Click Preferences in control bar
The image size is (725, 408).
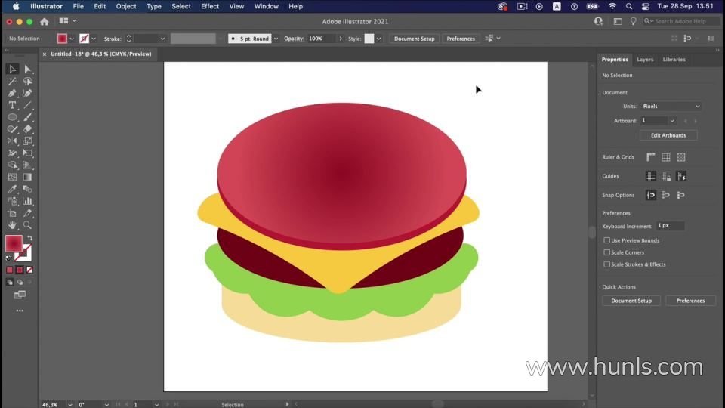coord(461,39)
